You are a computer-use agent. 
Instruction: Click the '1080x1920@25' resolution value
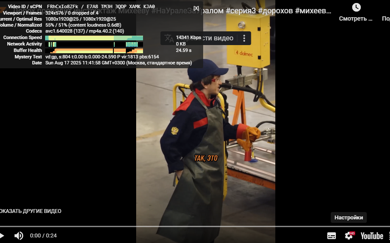(x=81, y=19)
